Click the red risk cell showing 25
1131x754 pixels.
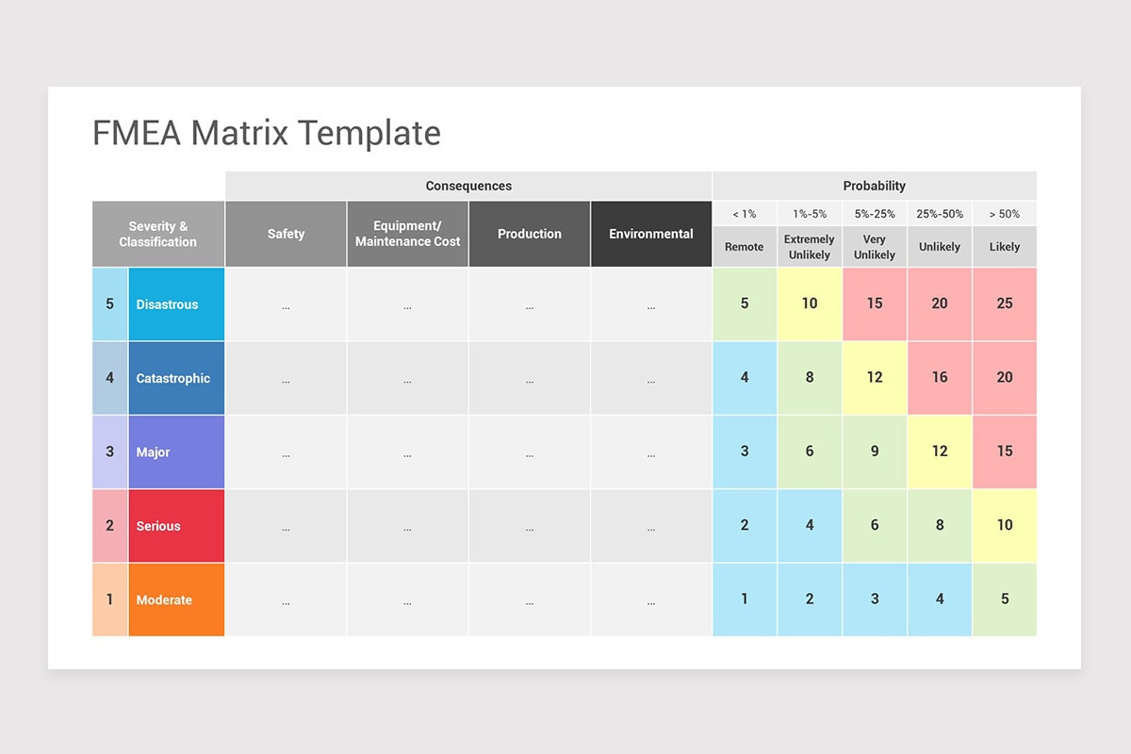tap(1004, 303)
